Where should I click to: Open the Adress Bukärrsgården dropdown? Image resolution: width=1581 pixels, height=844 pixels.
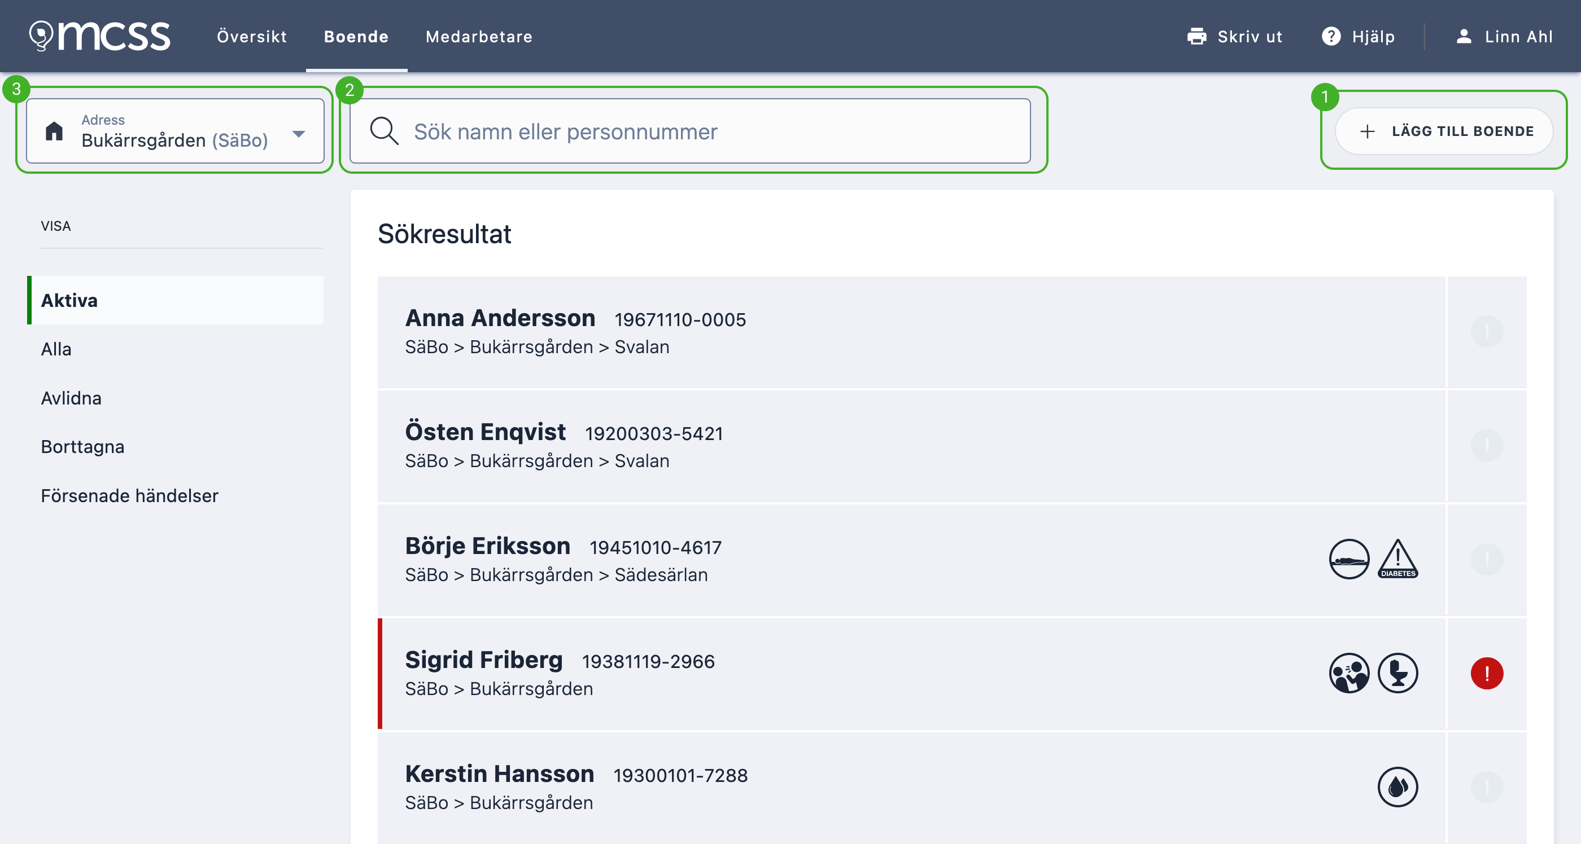click(176, 131)
